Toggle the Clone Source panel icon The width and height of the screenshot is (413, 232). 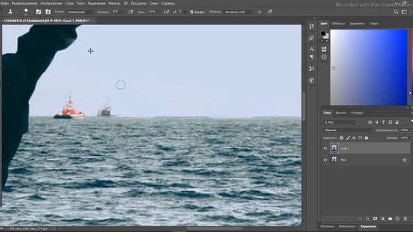[x=48, y=12]
